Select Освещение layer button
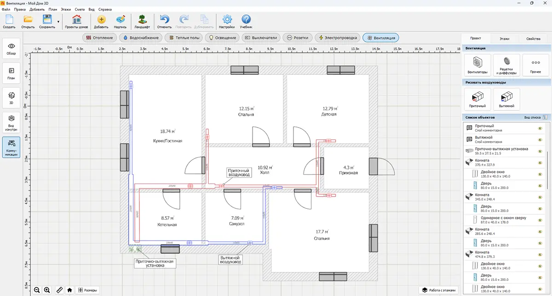Viewport: 552px width, 296px height. 223,38
